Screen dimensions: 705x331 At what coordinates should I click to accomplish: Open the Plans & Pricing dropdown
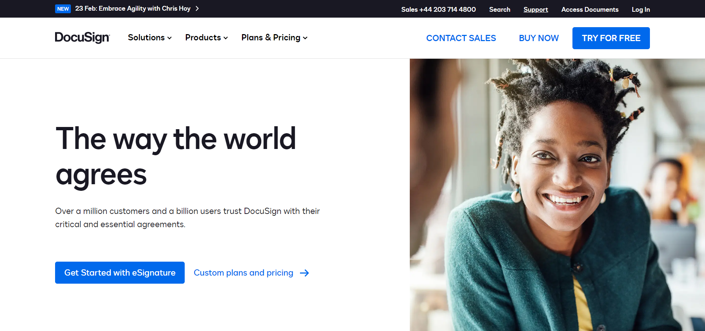(274, 37)
